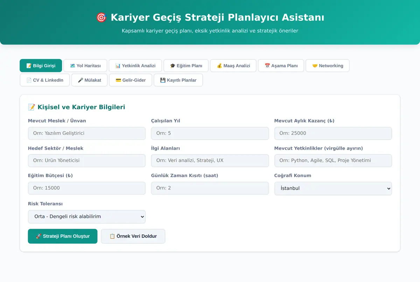Open the CV & LinkedIn tab

point(45,80)
